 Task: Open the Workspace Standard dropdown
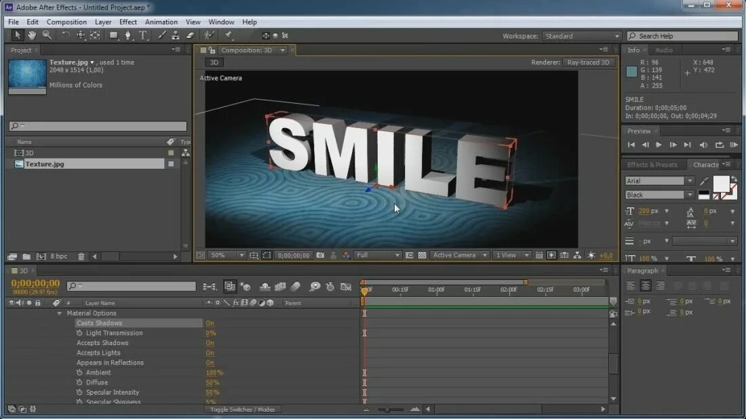pyautogui.click(x=582, y=36)
